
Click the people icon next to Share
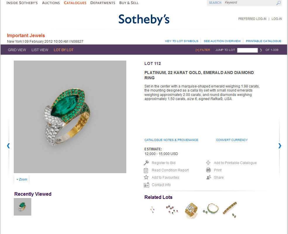(209, 178)
